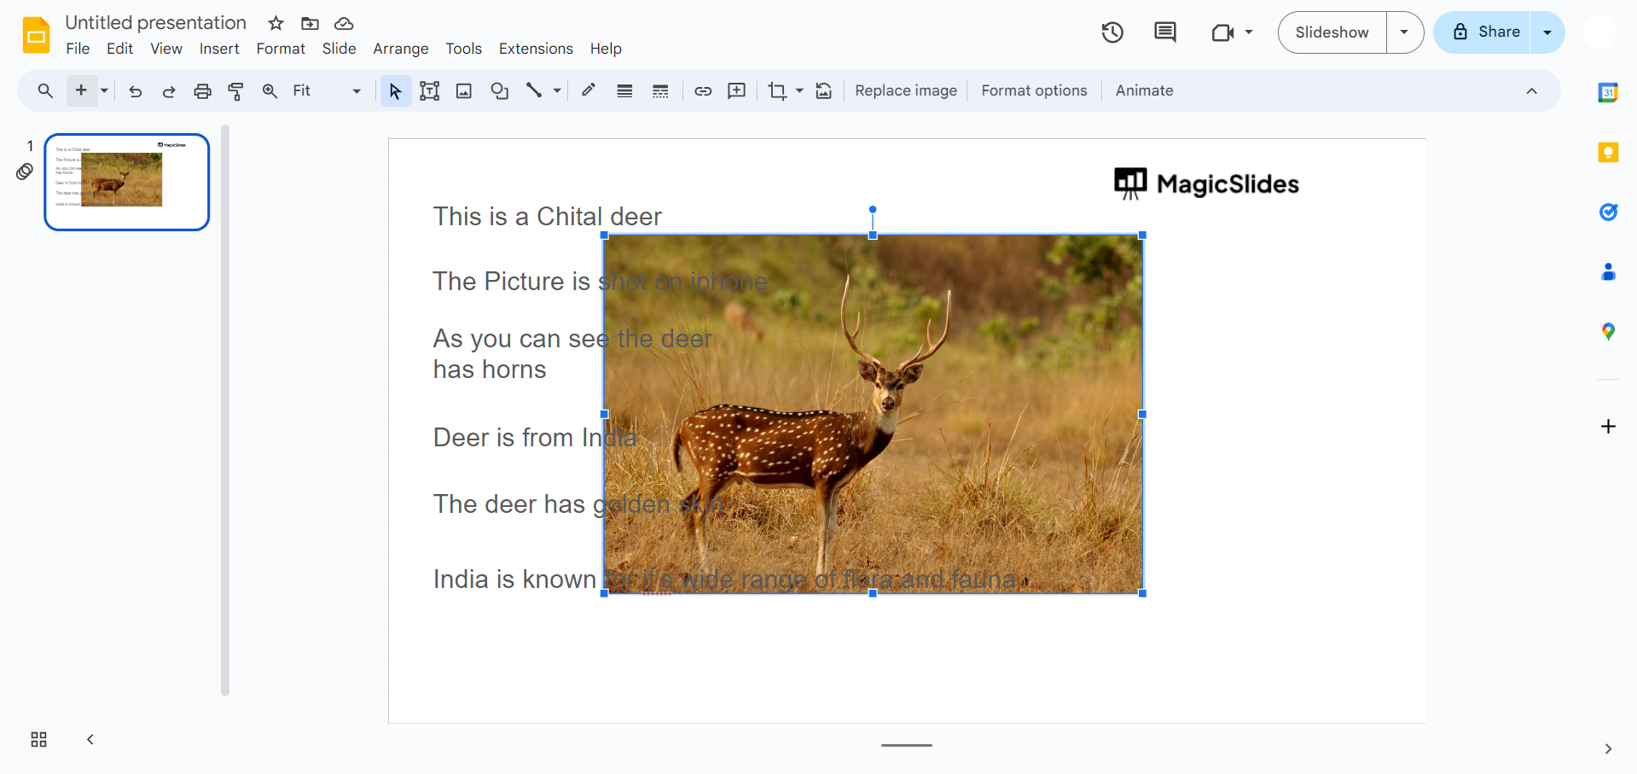Click the Paint format icon

coord(236,91)
